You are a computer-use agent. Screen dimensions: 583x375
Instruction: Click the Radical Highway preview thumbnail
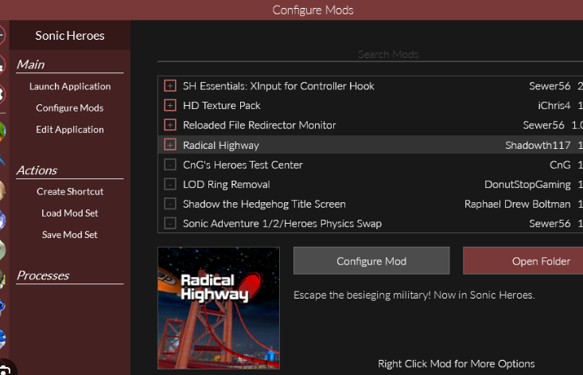(219, 307)
